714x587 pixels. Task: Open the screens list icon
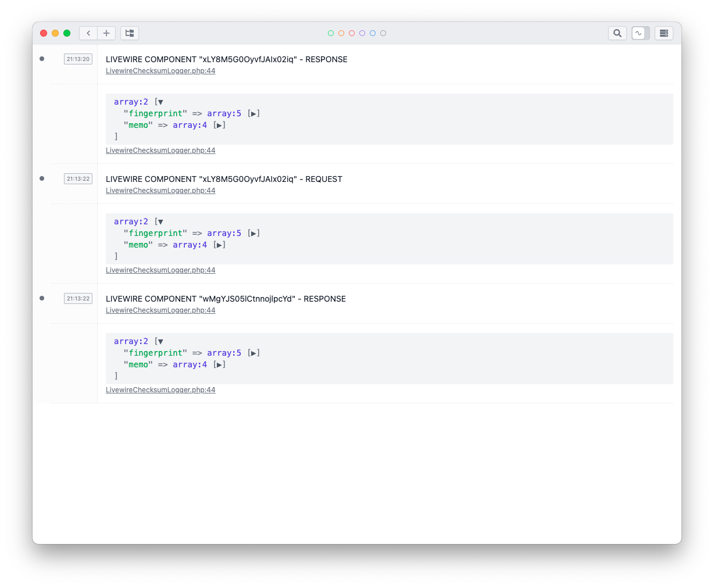(130, 33)
